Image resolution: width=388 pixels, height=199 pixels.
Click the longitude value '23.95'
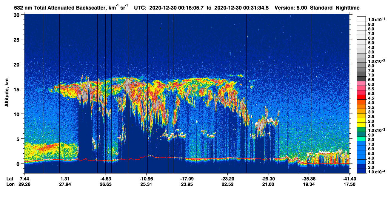pos(187,184)
